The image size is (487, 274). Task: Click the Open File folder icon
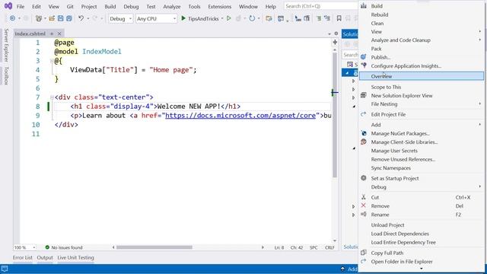(52, 18)
